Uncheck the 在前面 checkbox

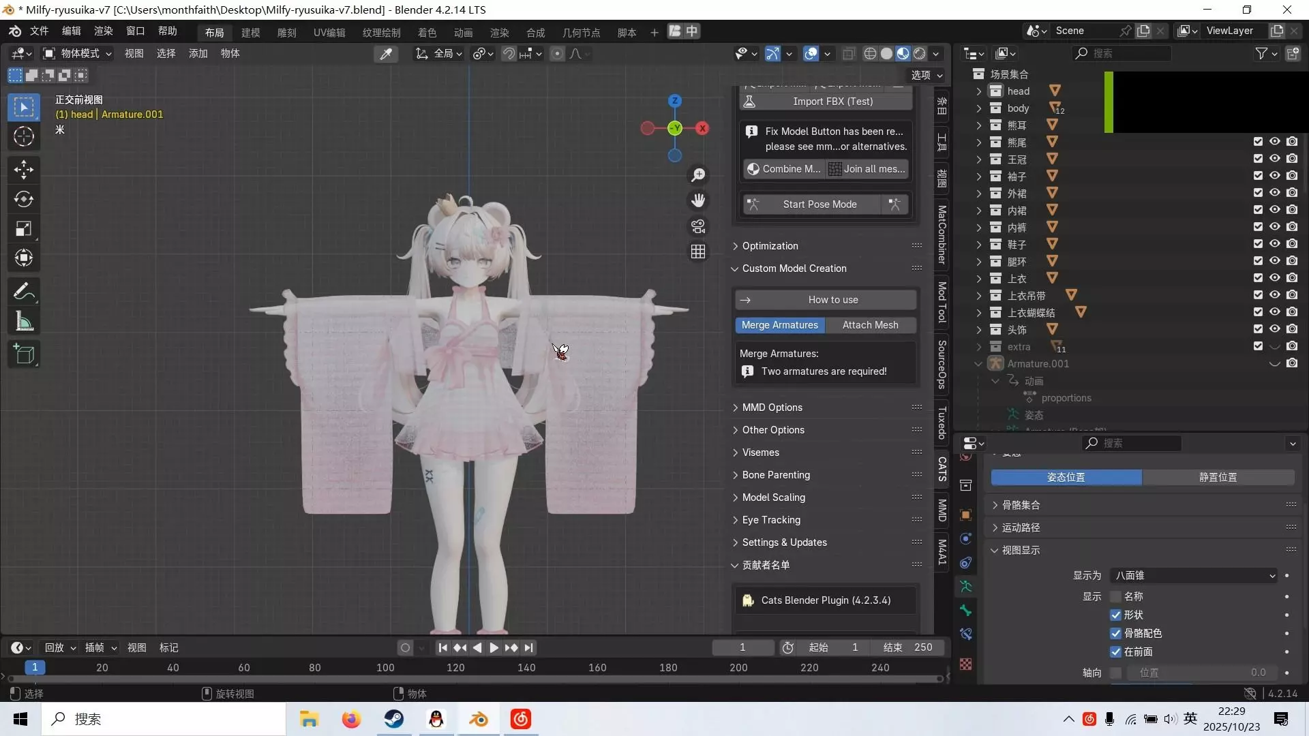[x=1115, y=652]
